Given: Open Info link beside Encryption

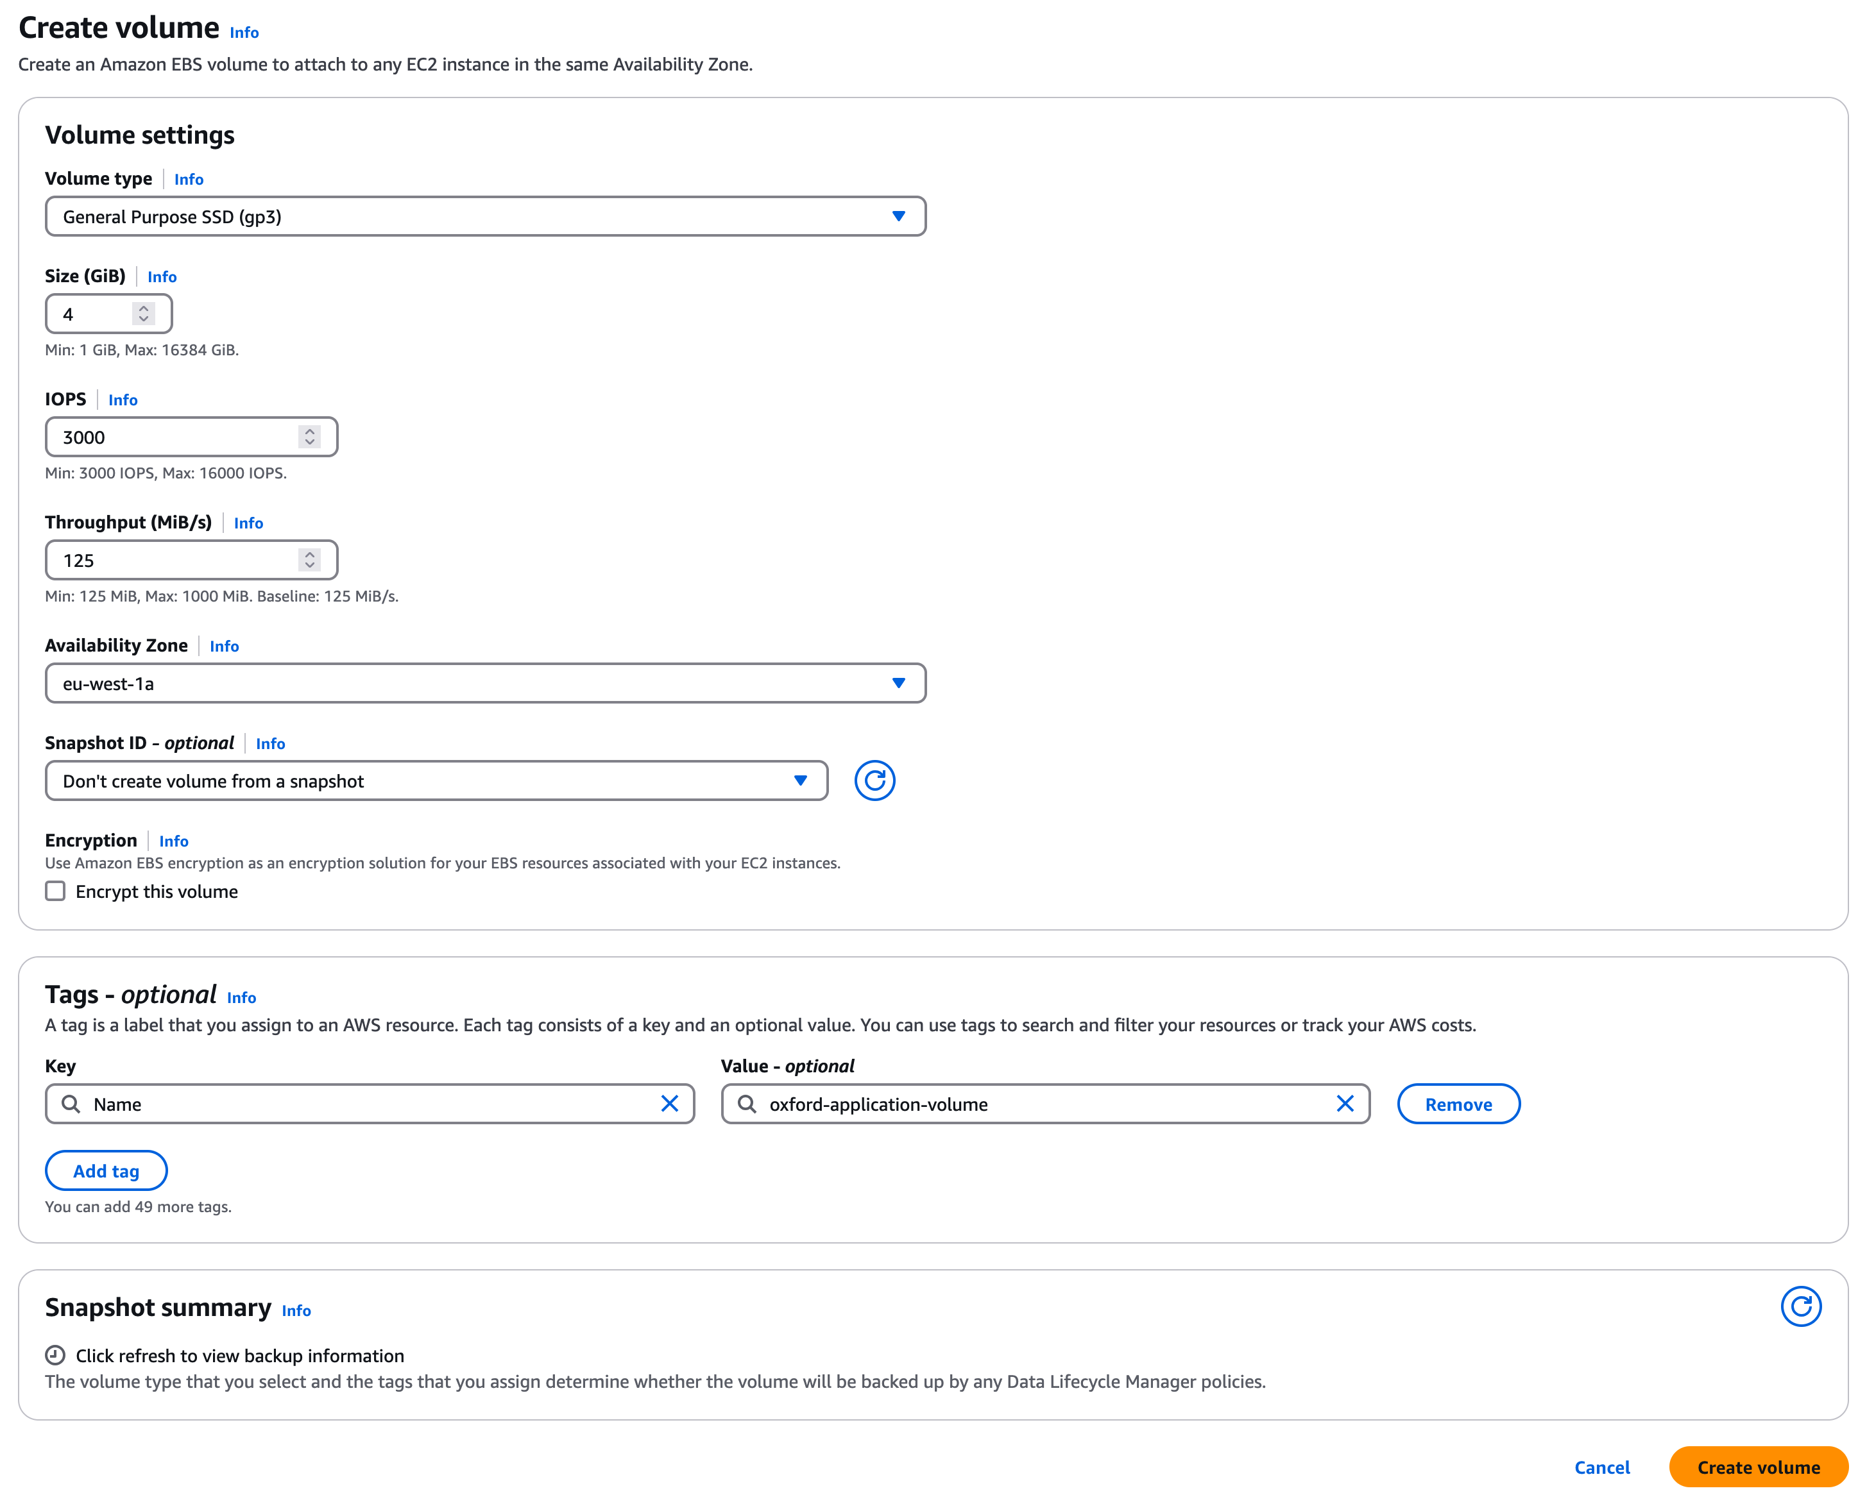Looking at the screenshot, I should tap(173, 841).
